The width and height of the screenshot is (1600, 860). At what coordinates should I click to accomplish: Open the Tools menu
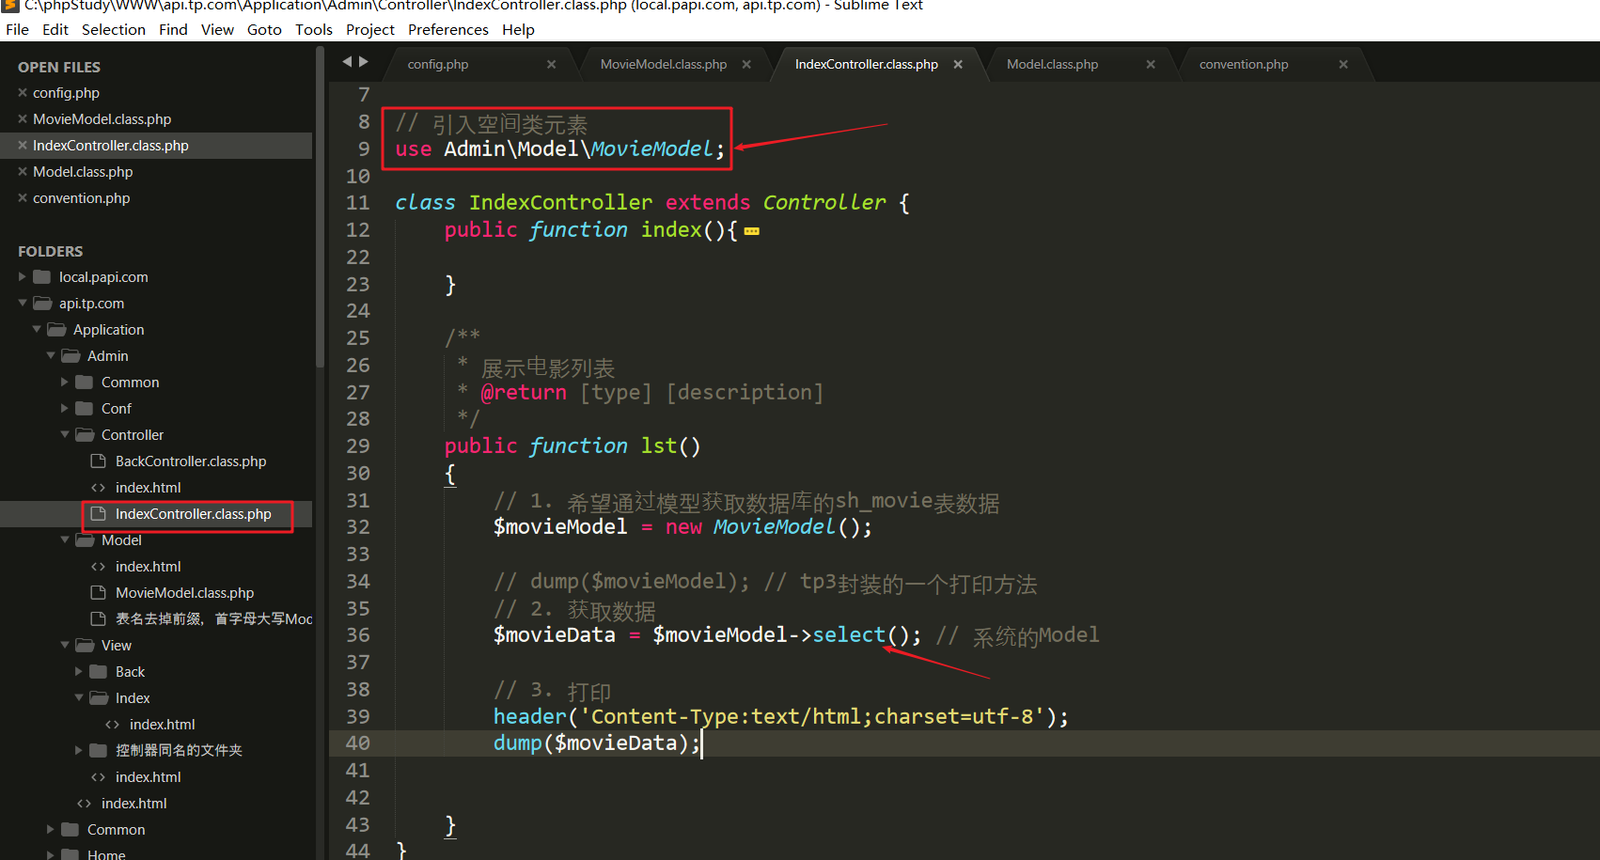click(314, 29)
